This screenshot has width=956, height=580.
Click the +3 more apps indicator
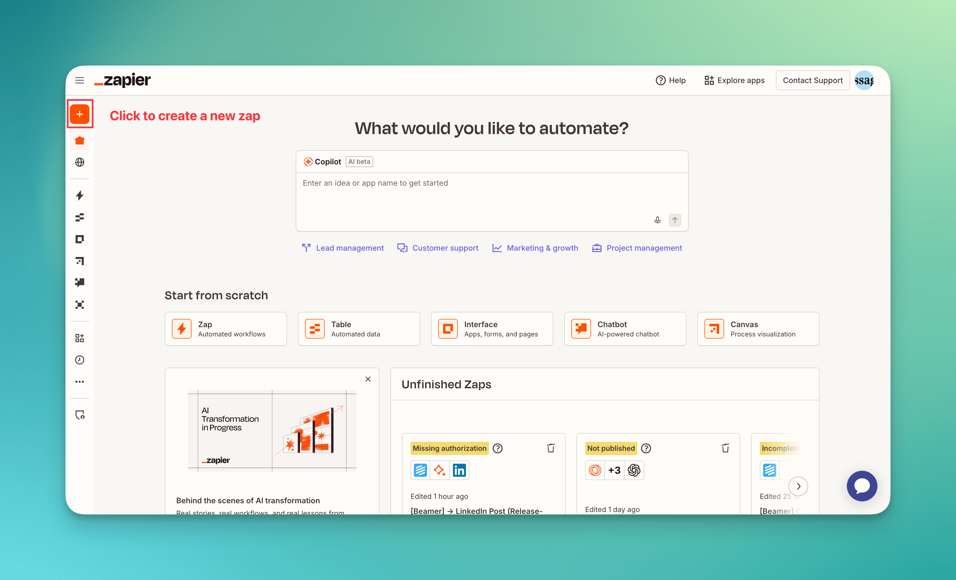[x=615, y=470]
